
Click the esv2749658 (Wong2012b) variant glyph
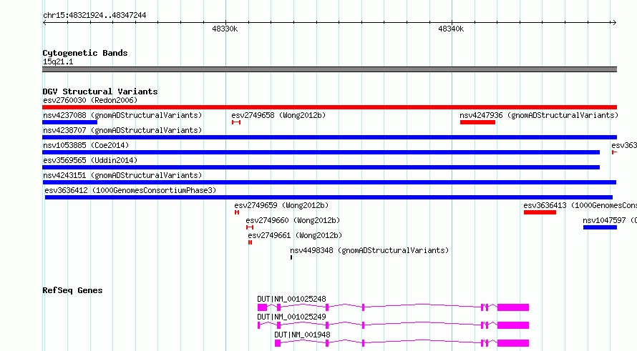[x=236, y=122]
